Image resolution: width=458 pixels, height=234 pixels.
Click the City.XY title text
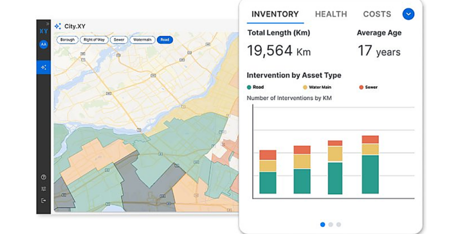(75, 26)
